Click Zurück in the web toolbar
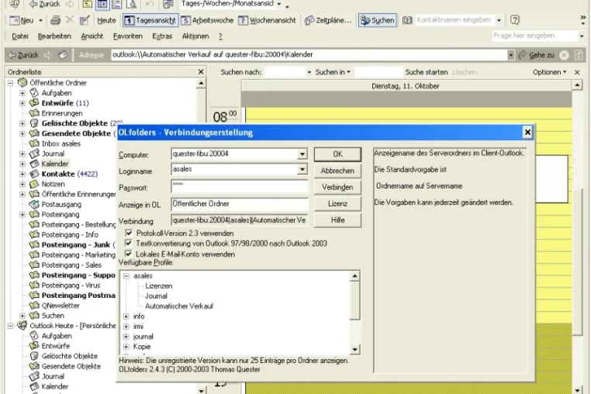Screen dimensions: 591x394 23,55
